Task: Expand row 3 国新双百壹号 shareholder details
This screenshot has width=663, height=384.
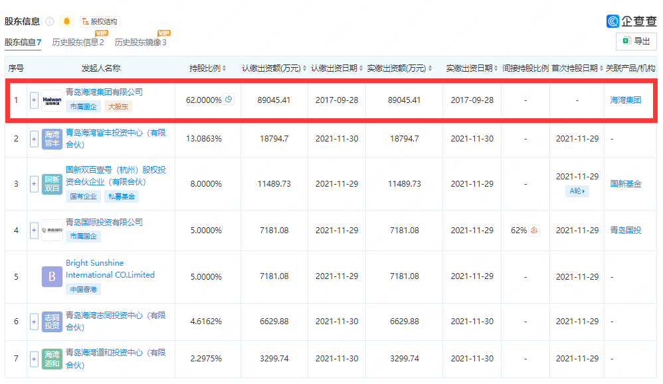Action: 34,184
